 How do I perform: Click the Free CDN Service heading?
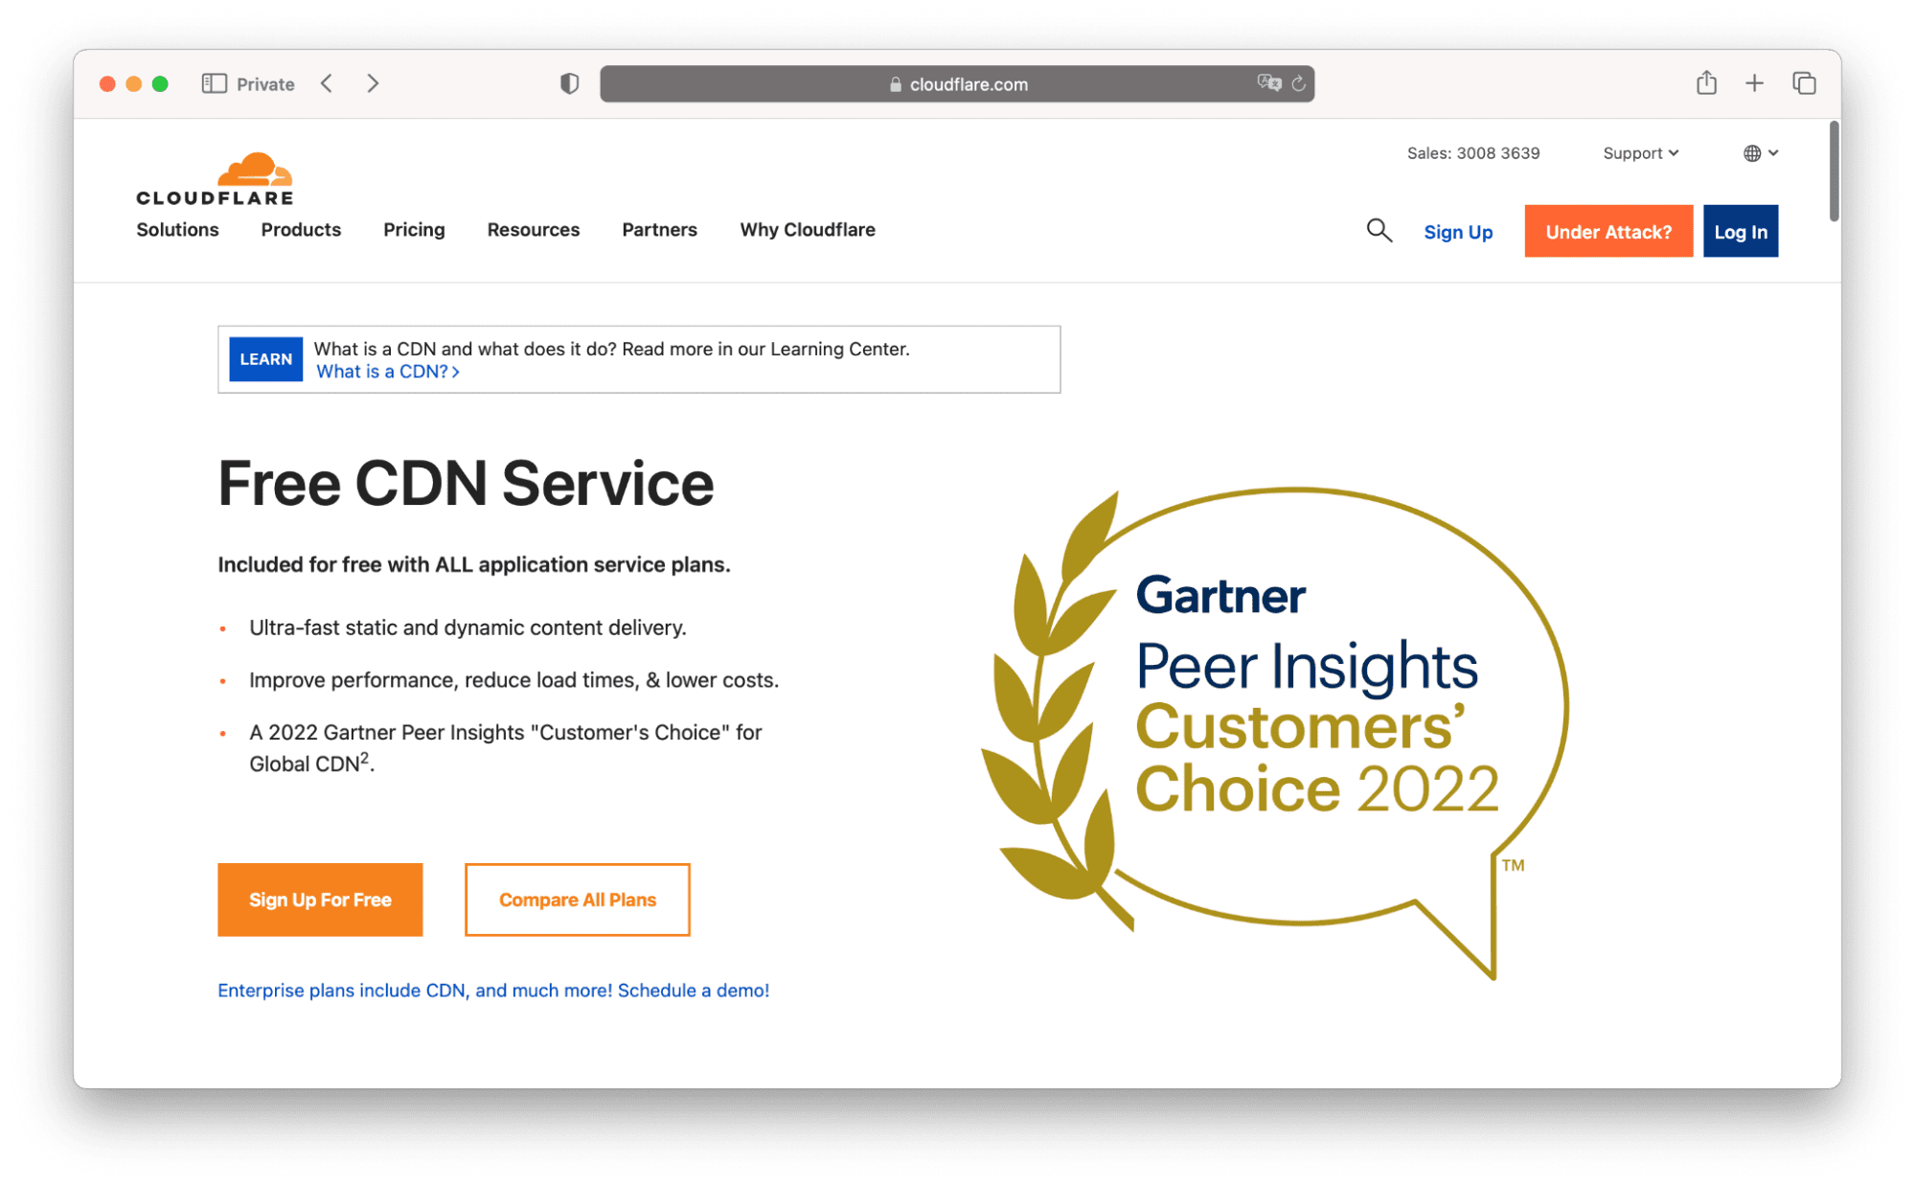(466, 483)
